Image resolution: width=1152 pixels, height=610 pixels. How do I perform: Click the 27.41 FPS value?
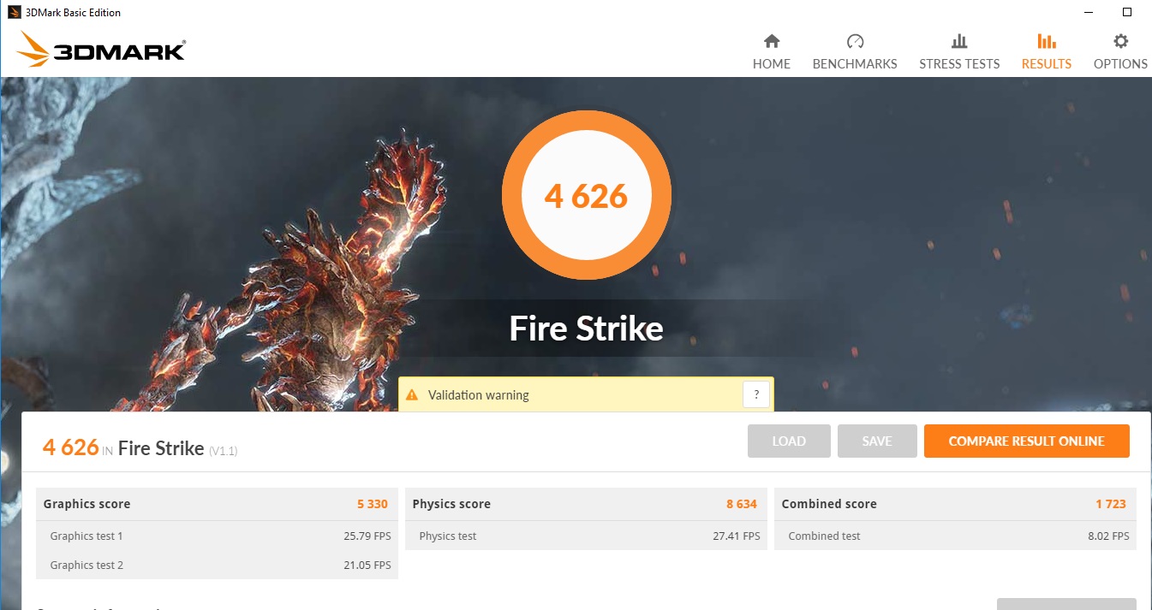click(737, 536)
